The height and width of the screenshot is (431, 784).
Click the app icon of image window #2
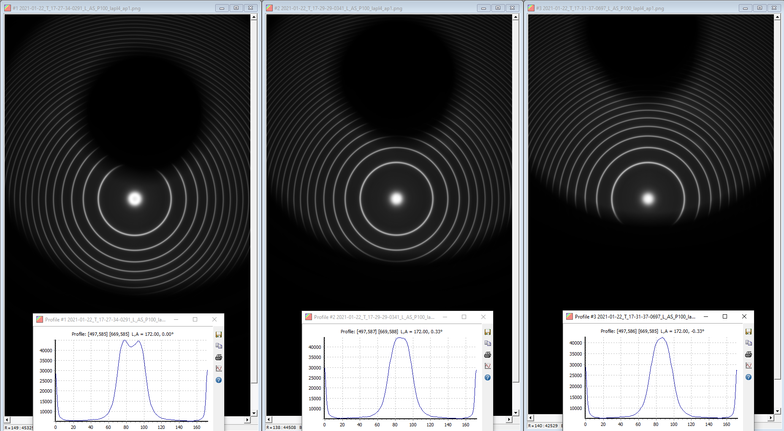(269, 8)
